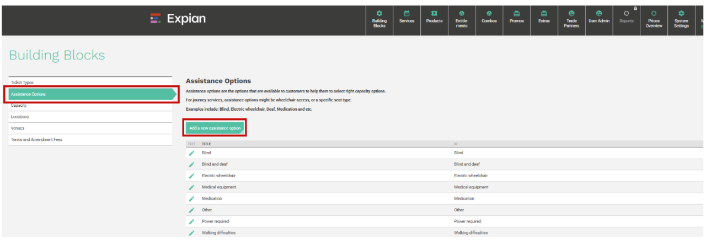This screenshot has height=240, width=706.
Task: Edit the Blind assistance option
Action: pyautogui.click(x=191, y=152)
